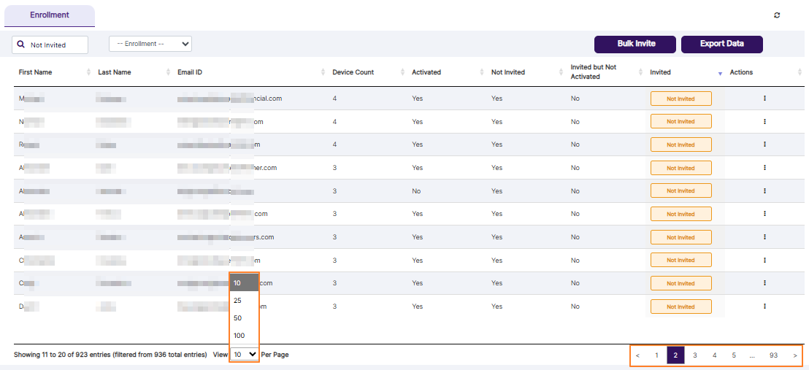Click the magnifier icon in the search box
Image resolution: width=809 pixels, height=370 pixels.
point(21,45)
